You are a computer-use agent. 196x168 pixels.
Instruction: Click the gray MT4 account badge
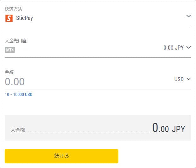coord(10,50)
